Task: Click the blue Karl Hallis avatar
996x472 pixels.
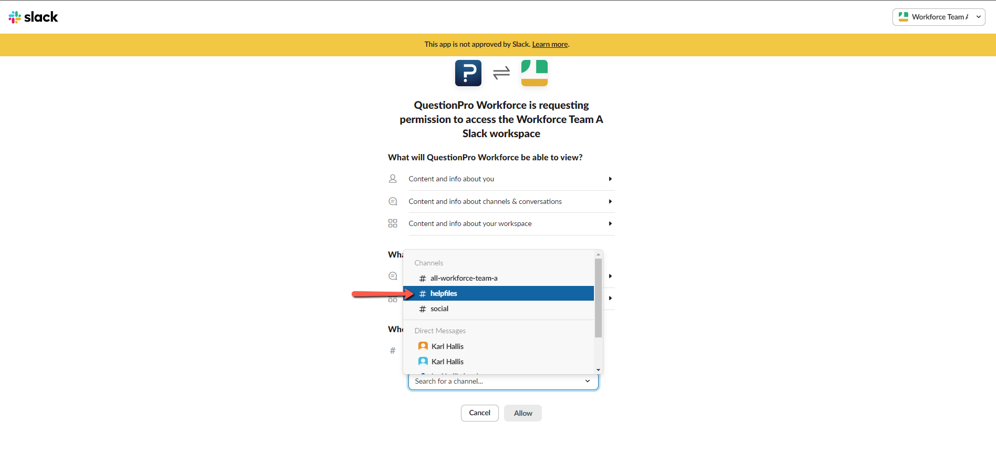Action: [423, 361]
